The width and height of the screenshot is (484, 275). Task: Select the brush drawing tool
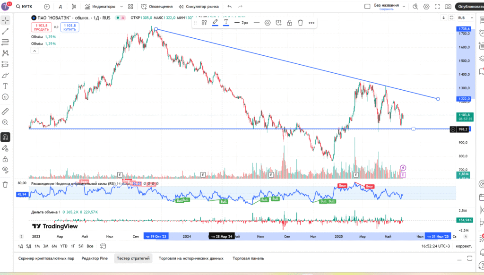coord(5,75)
